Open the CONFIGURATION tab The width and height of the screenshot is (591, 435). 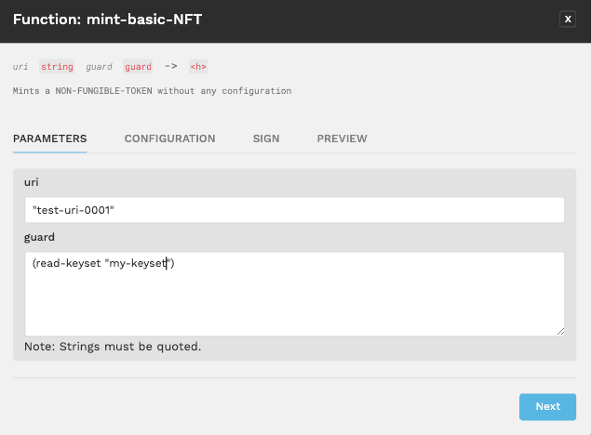169,138
